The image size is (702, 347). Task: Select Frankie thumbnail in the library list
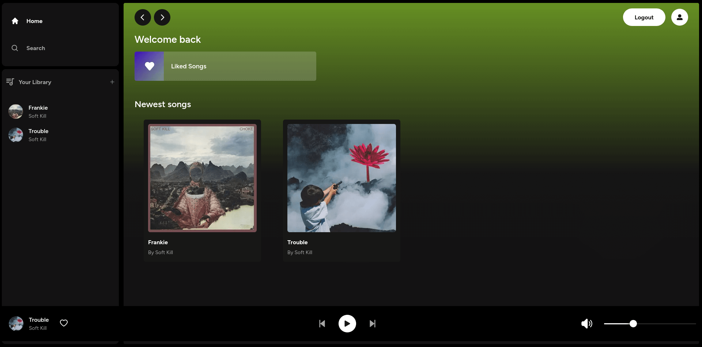(x=16, y=112)
